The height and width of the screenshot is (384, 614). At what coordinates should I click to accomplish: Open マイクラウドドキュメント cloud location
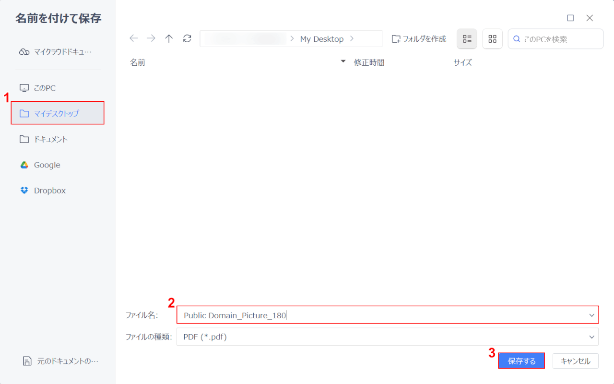tap(58, 52)
